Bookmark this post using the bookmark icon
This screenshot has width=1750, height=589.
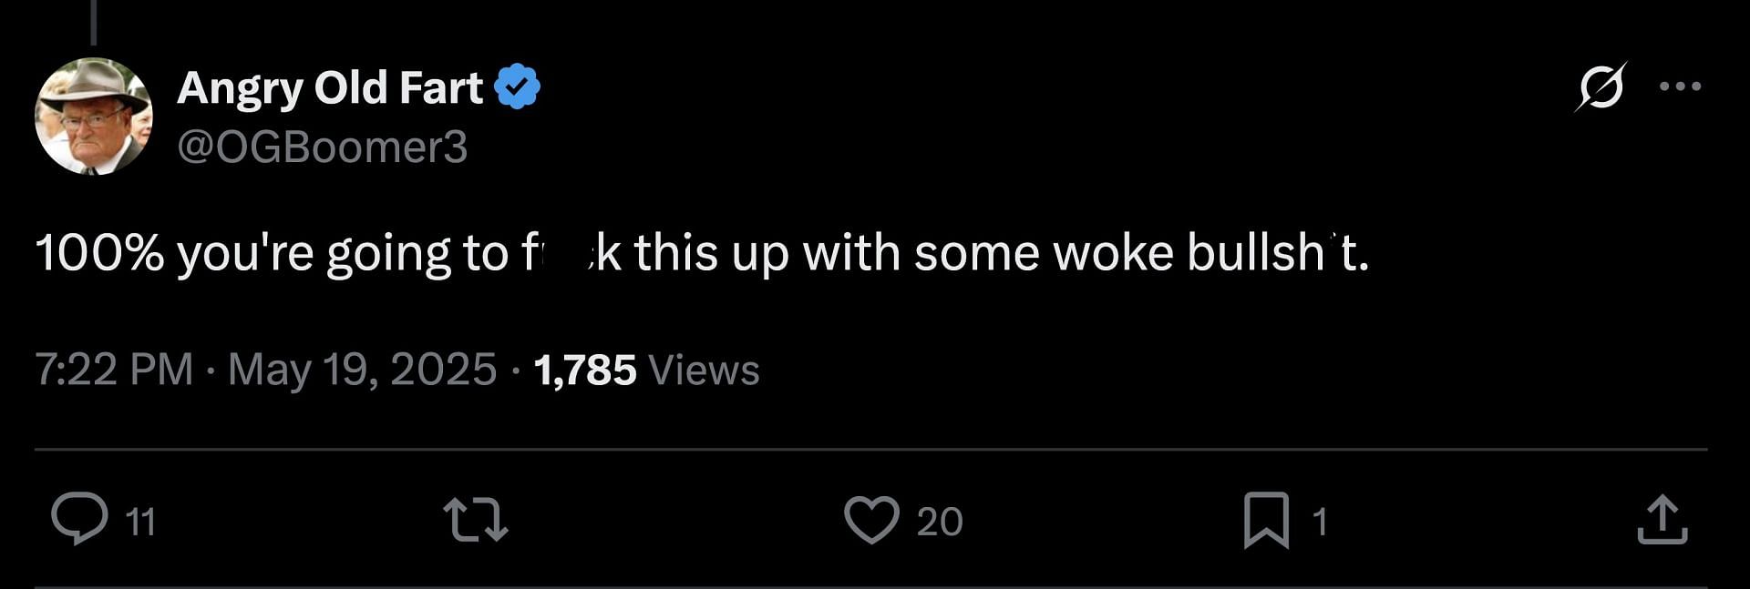point(1266,520)
